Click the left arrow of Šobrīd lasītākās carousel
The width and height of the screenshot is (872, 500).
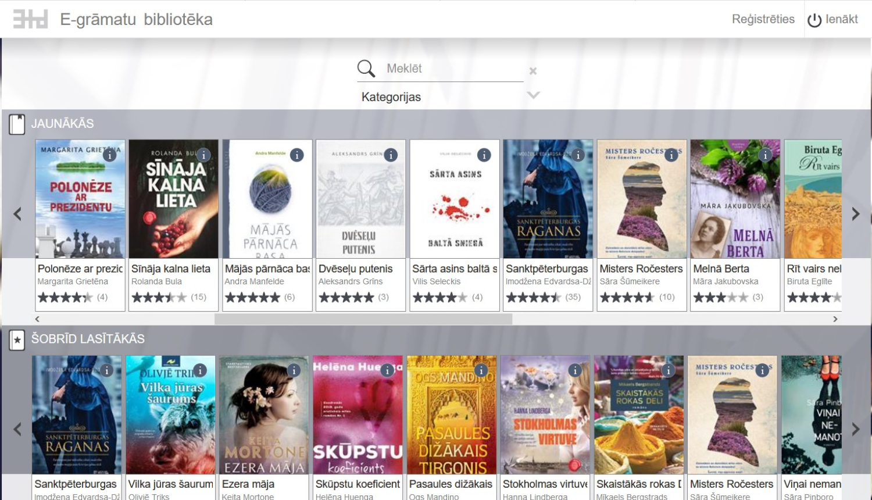[x=17, y=430]
